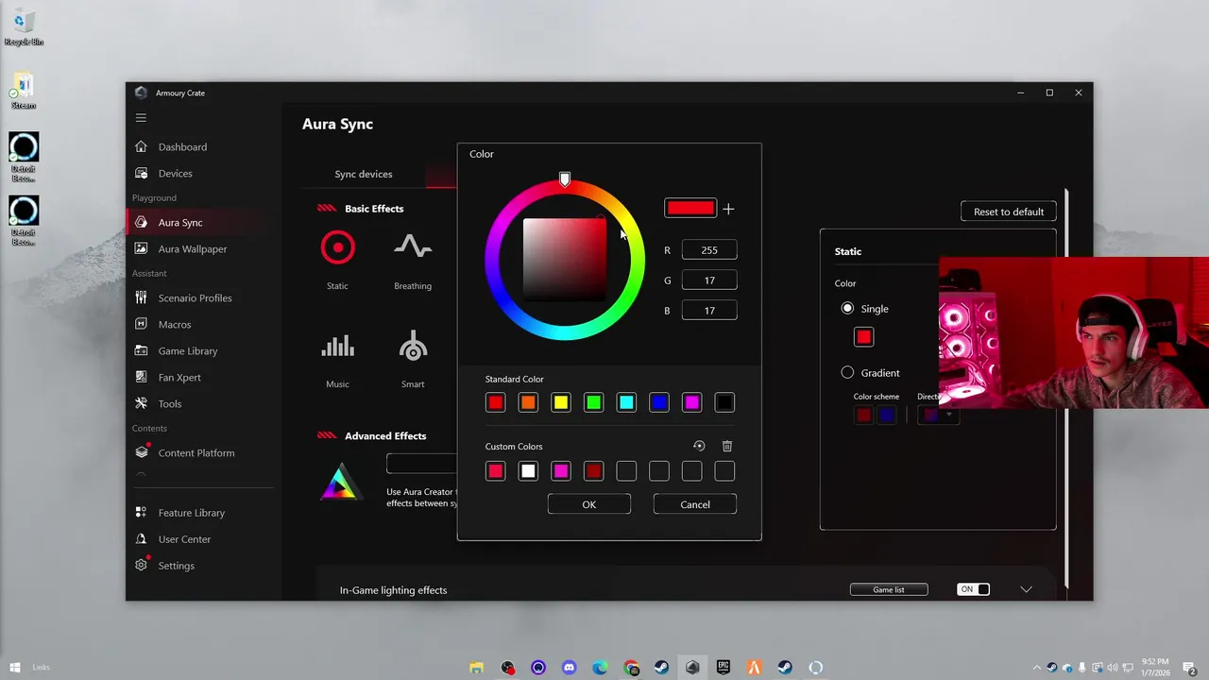Click the B value field

tap(709, 311)
